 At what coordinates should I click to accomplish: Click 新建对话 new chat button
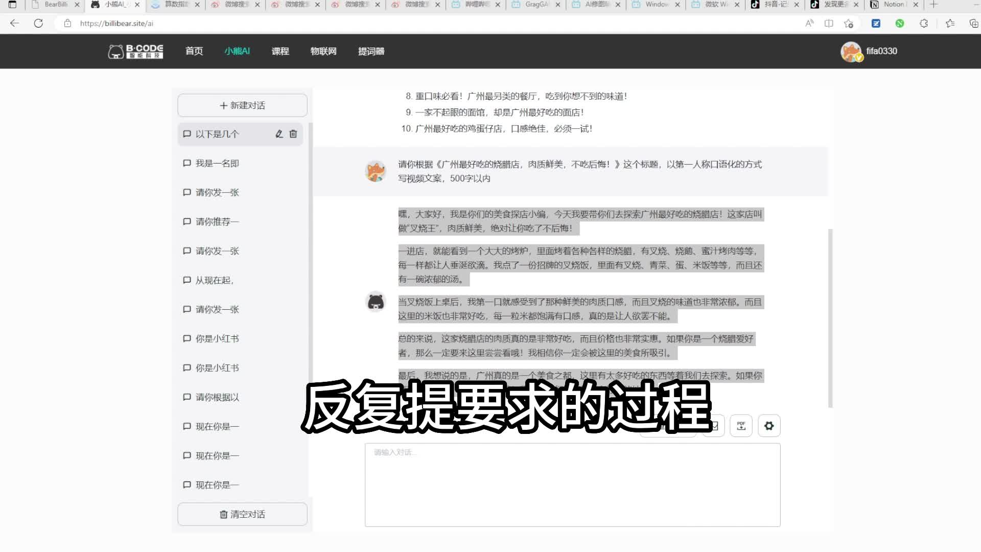coord(242,105)
